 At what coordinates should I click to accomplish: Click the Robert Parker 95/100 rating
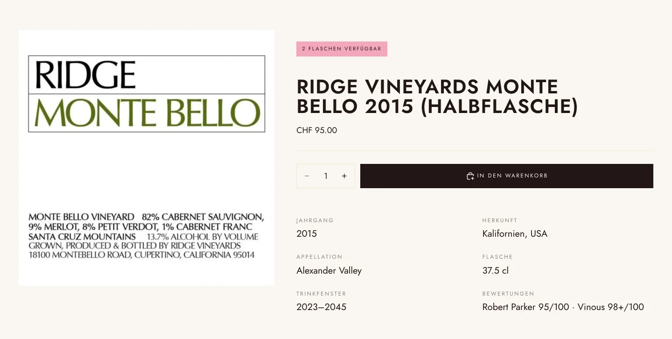pyautogui.click(x=526, y=307)
